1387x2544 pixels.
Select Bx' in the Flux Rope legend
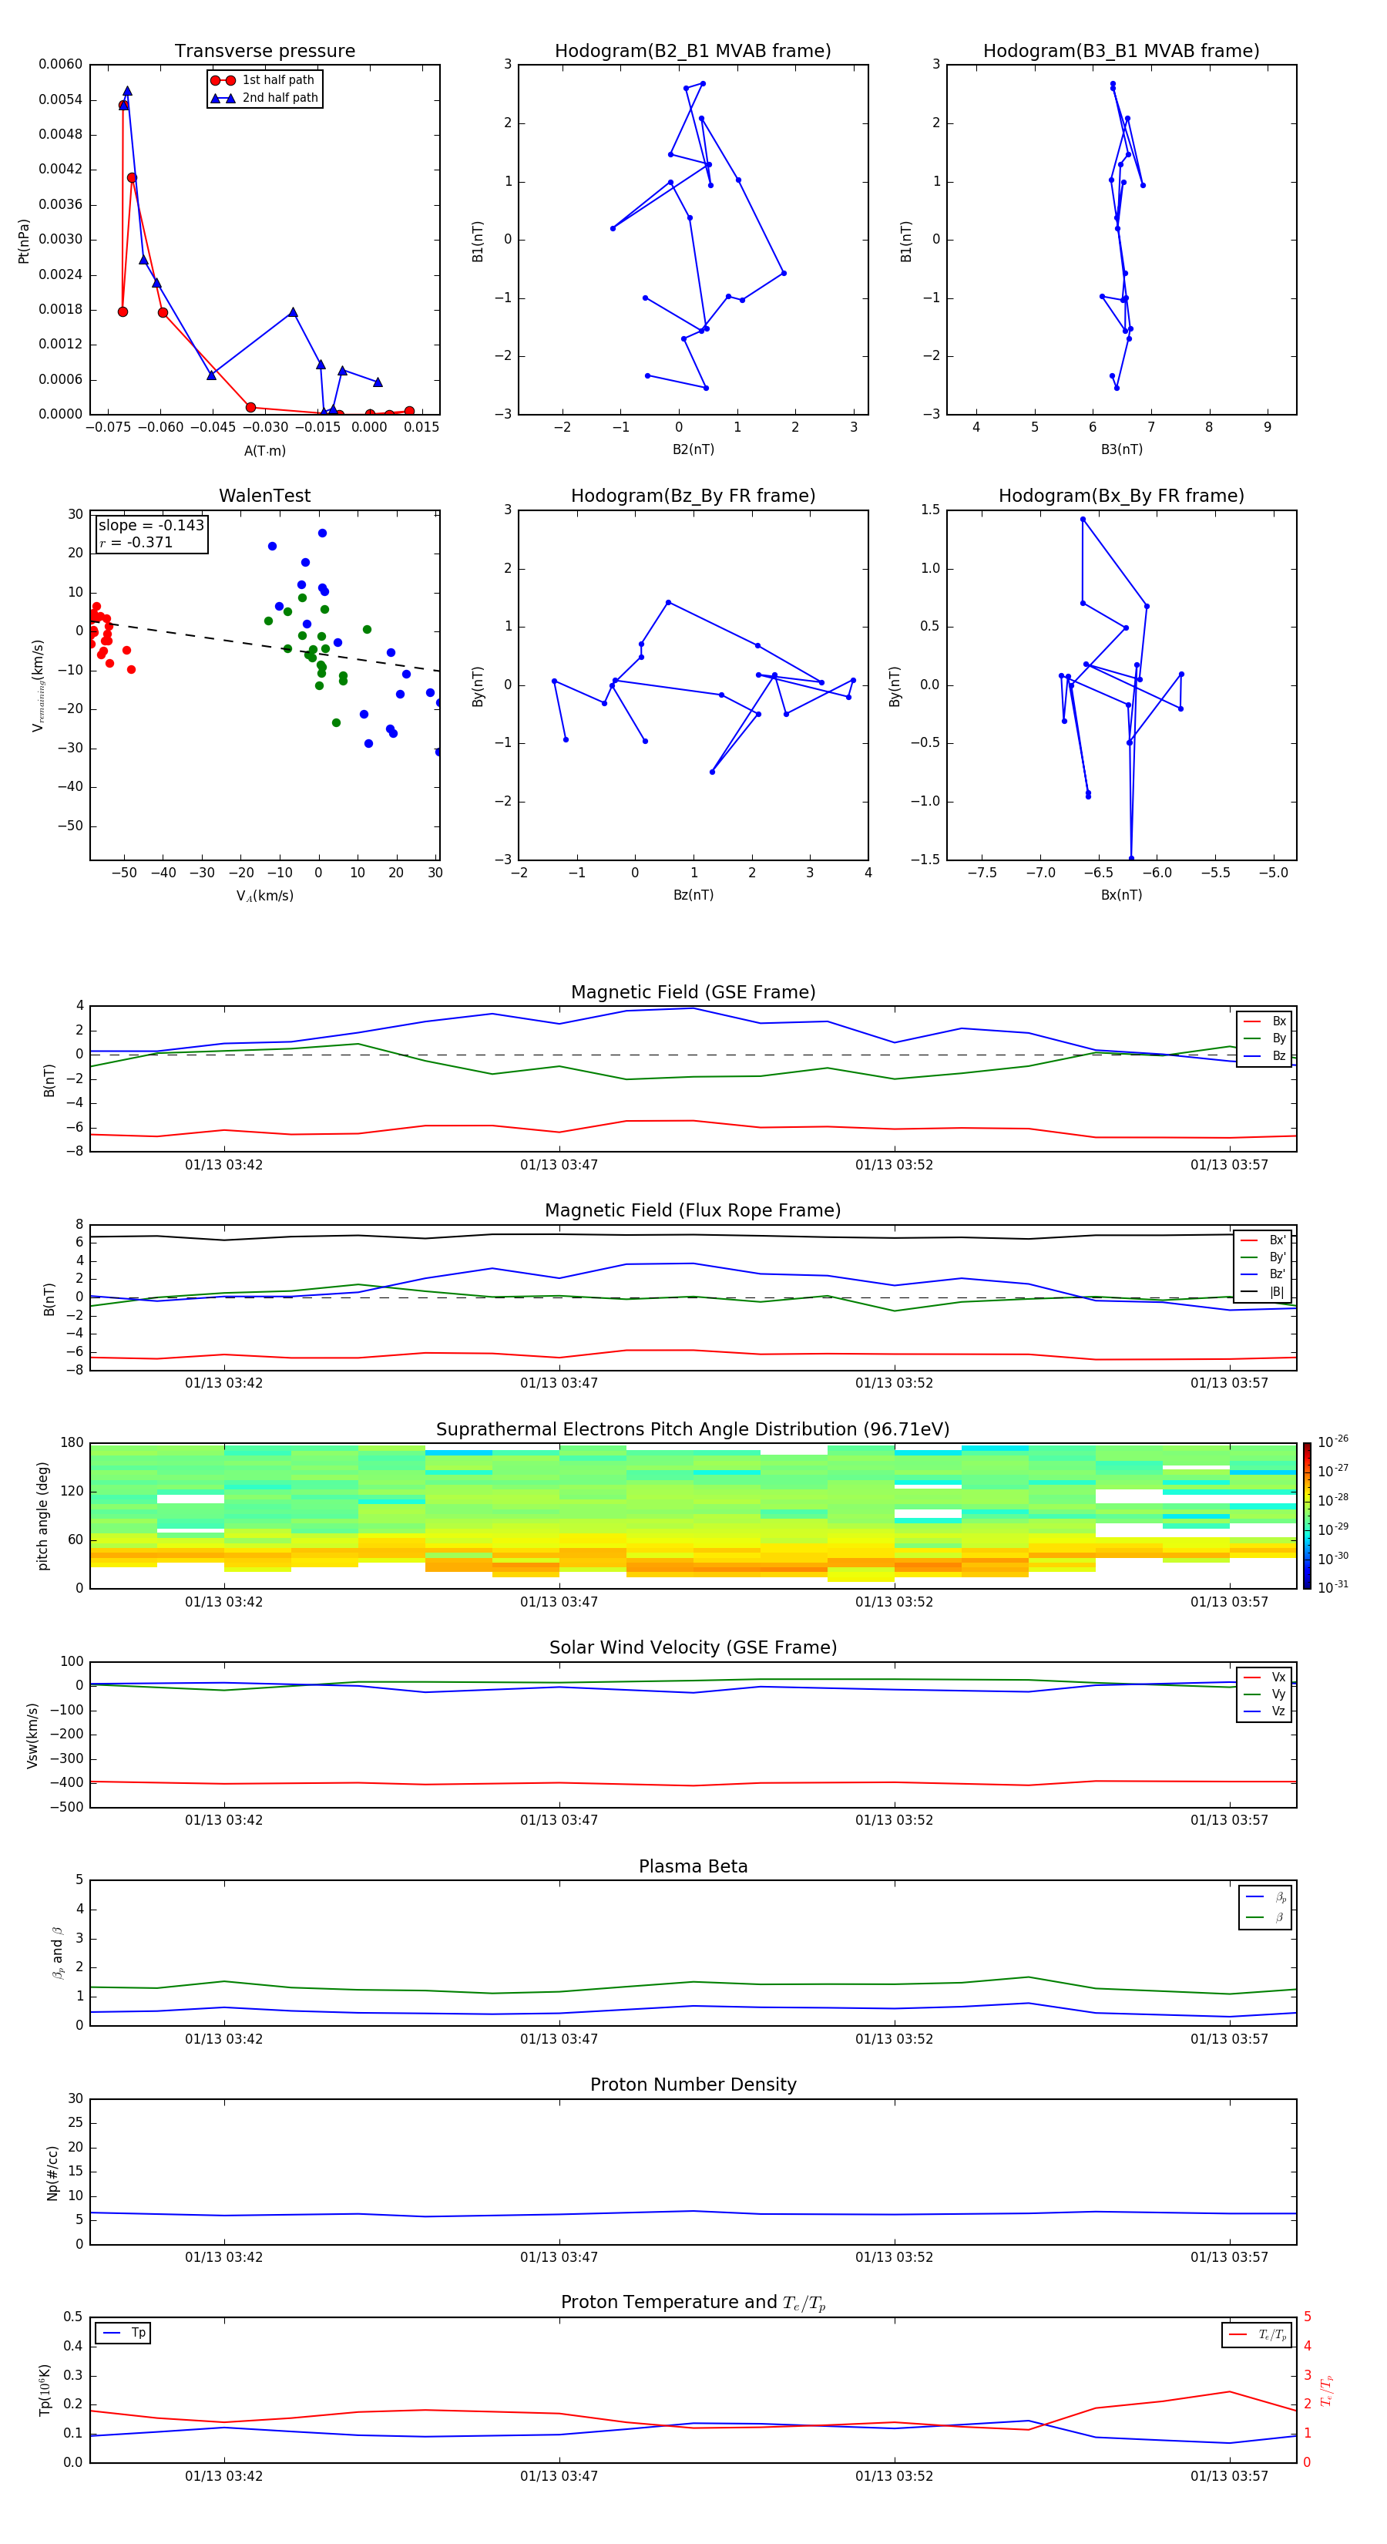pos(1264,1240)
